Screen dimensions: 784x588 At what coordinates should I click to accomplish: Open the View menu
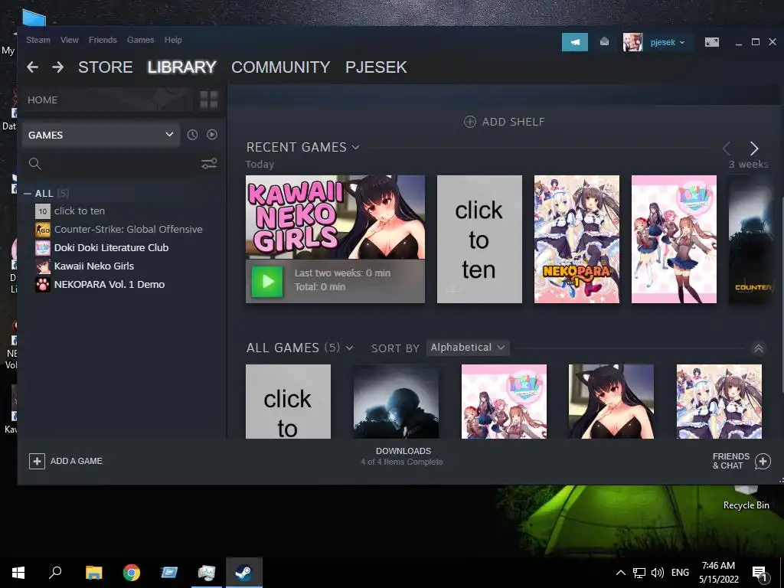[x=70, y=40]
